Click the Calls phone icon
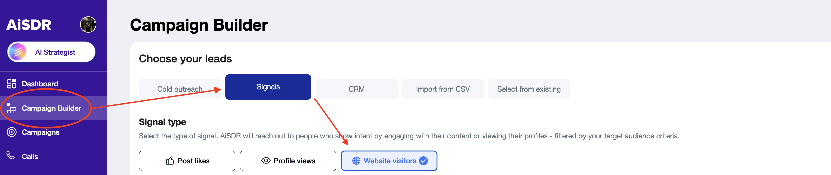This screenshot has height=175, width=831. pos(11,155)
